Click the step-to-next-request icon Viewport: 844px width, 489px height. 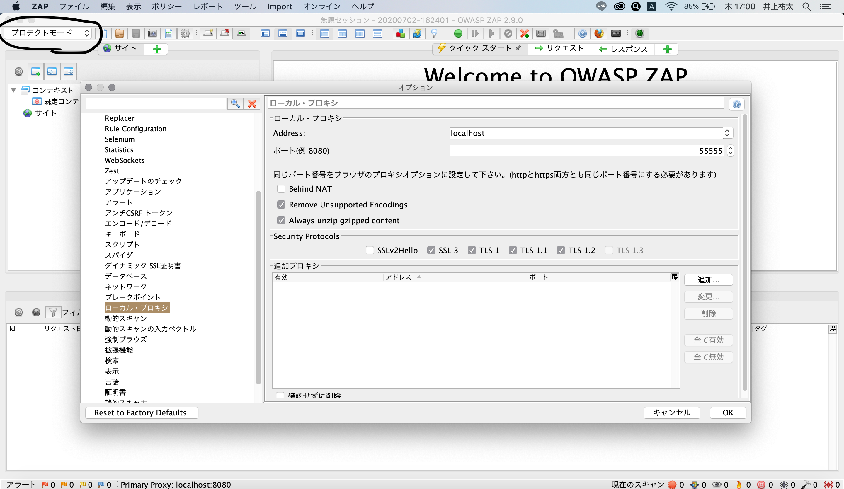(x=475, y=33)
